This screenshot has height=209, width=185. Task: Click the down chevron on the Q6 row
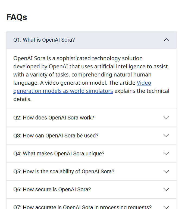[167, 189]
